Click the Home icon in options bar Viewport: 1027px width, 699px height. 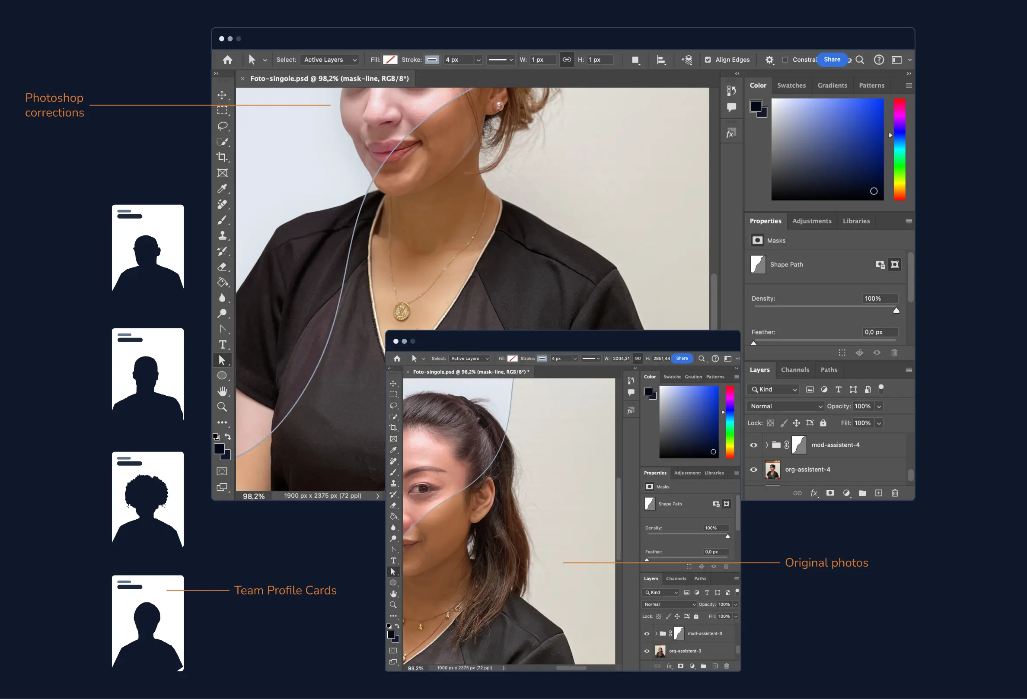[x=228, y=60]
